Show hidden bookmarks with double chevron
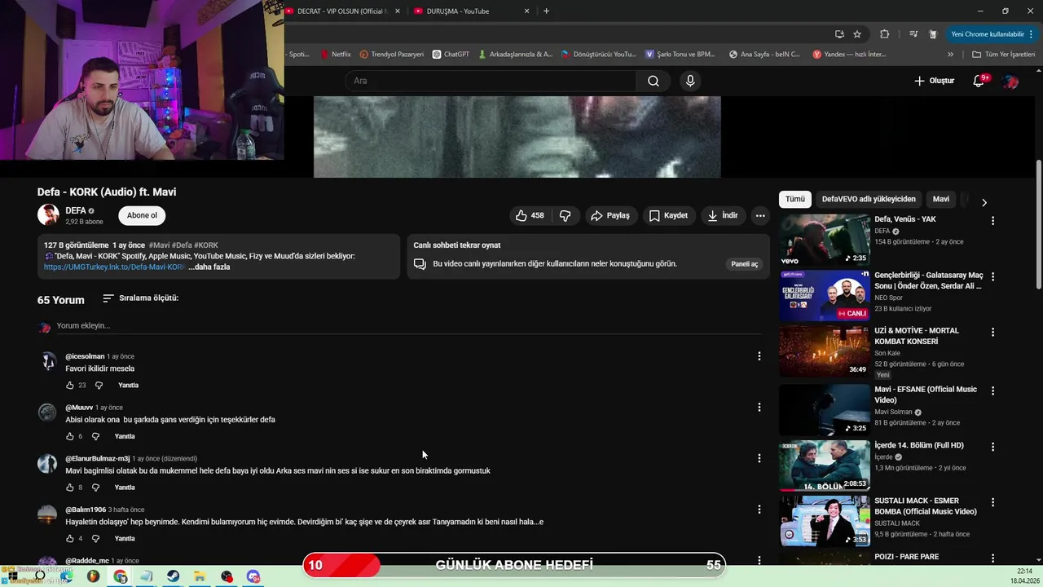This screenshot has height=587, width=1043. [950, 55]
